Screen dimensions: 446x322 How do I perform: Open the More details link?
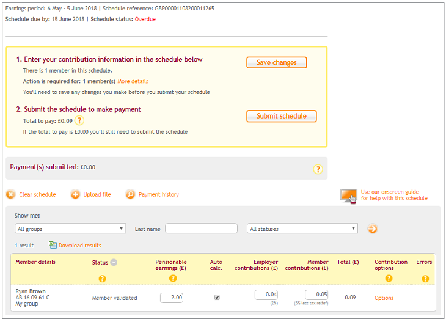click(x=133, y=81)
